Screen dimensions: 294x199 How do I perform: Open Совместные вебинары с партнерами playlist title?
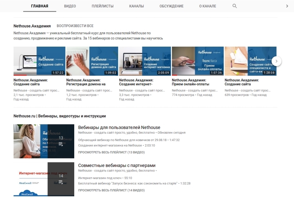pos(116,166)
